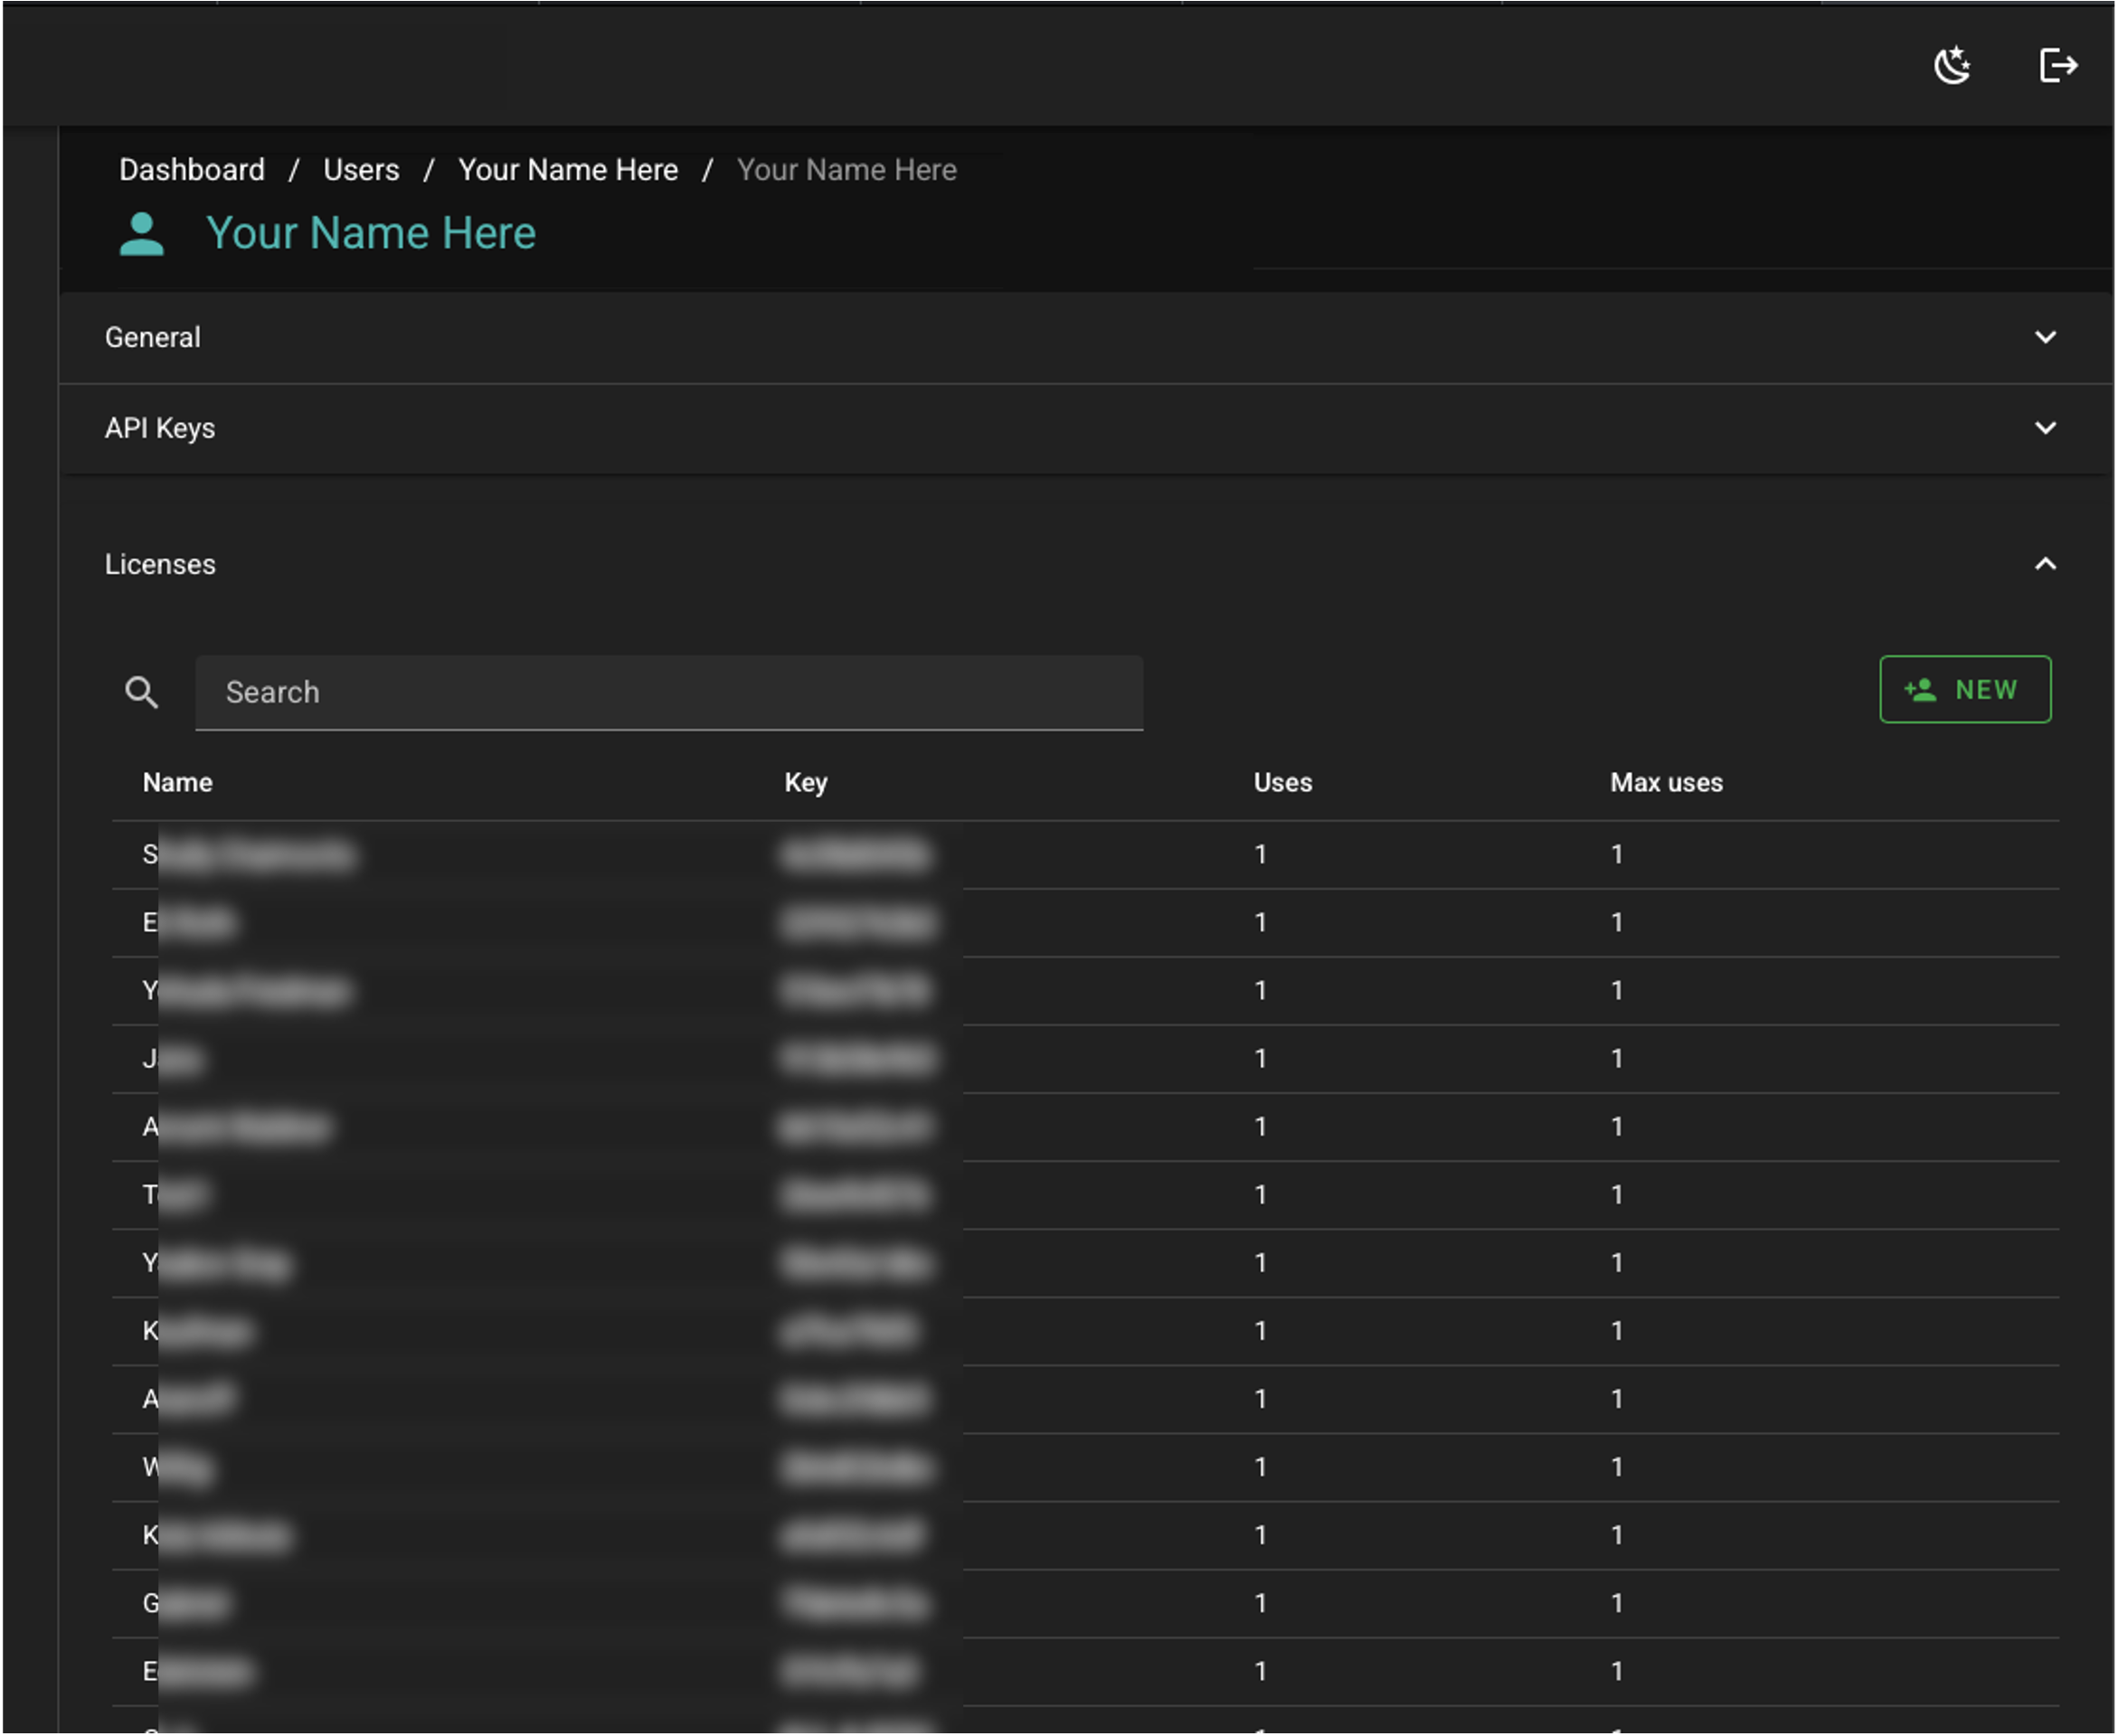Collapse the Licenses section chevron
This screenshot has width=2118, height=1736.
(2045, 564)
